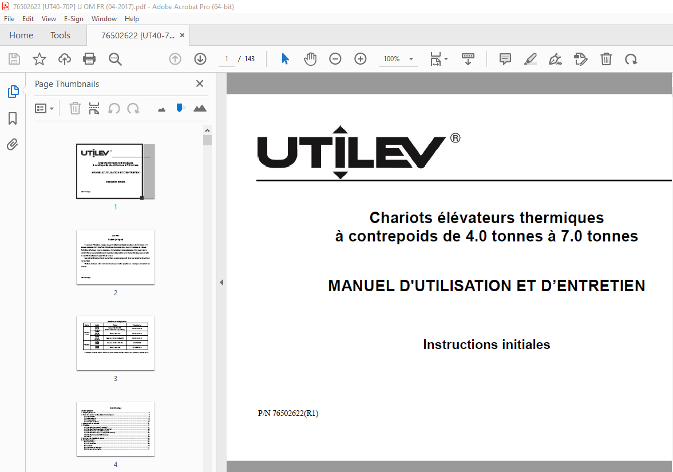Save file to cloud

pos(64,58)
